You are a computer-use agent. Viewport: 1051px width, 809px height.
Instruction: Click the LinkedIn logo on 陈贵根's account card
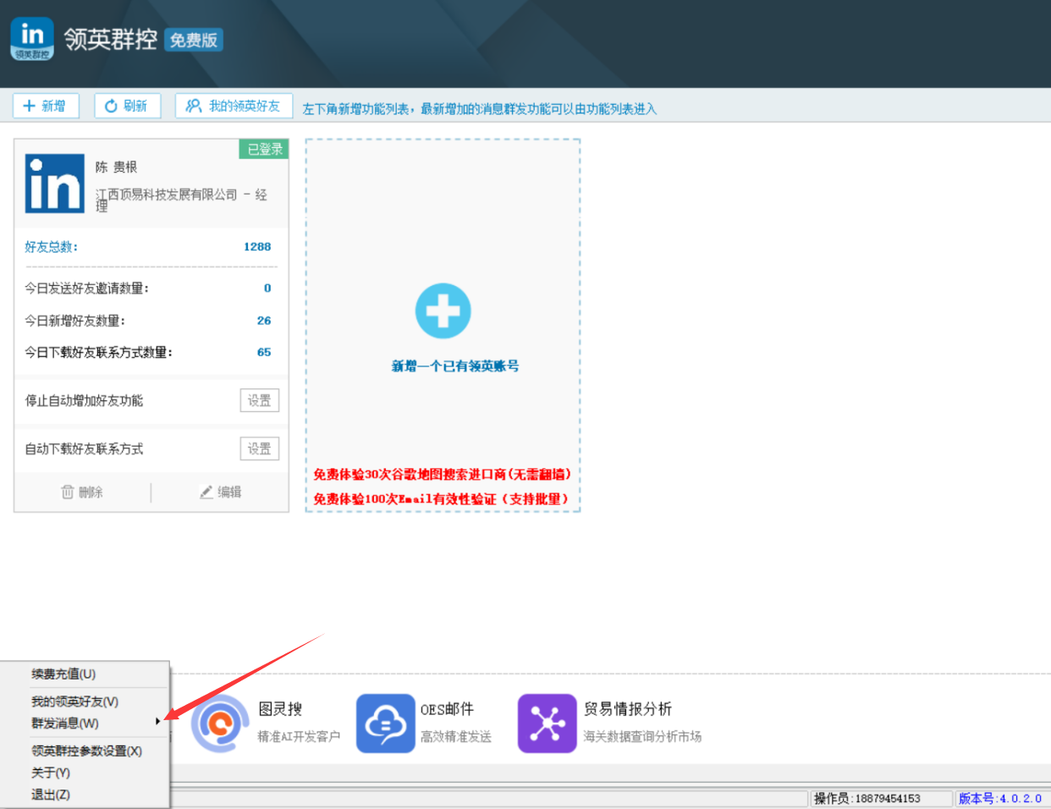55,184
